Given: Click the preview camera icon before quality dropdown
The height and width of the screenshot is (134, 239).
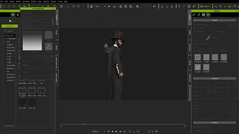Looking at the screenshot, I should pos(91,6).
